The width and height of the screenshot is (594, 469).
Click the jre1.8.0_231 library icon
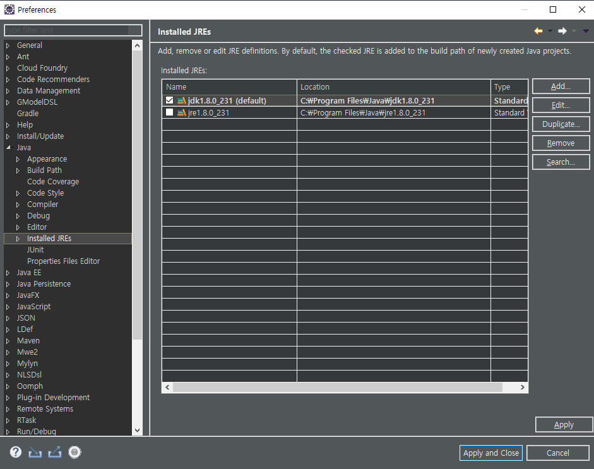[x=181, y=113]
